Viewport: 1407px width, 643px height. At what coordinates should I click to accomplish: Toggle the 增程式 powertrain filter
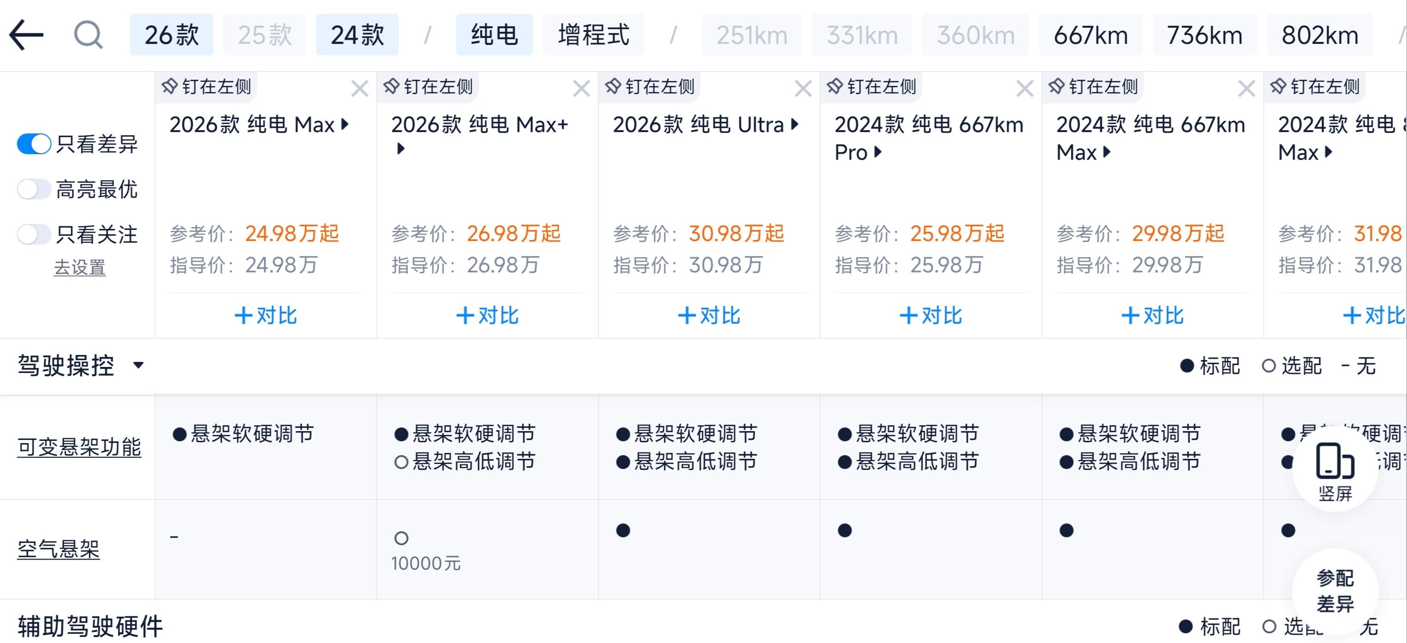pos(594,35)
